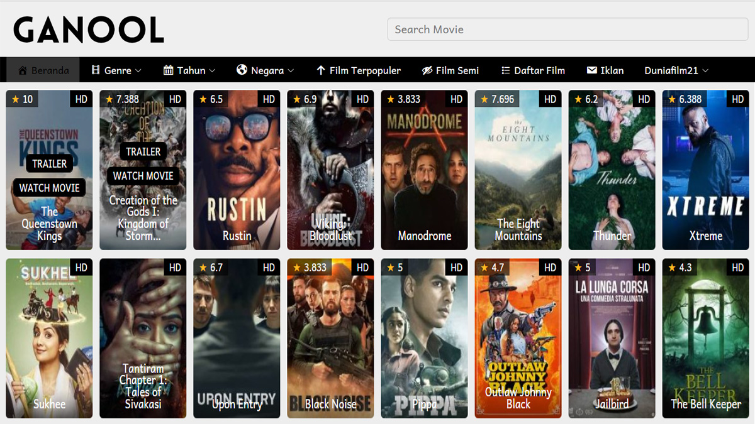755x424 pixels.
Task: Click the calendar icon next to Tahun
Action: [x=167, y=70]
